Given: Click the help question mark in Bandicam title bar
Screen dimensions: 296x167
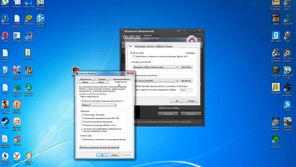Looking at the screenshot, I should 184,31.
